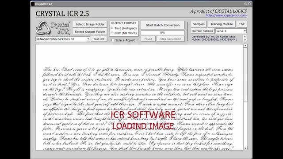The image size is (283, 159).
Task: Open the Training Module
Action: point(222,24)
